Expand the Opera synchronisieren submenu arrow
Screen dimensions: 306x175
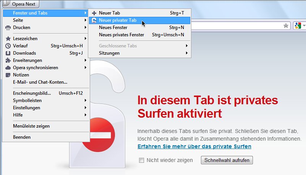[x=86, y=68]
